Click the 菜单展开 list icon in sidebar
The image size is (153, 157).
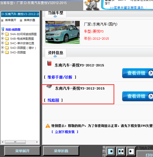(2, 21)
